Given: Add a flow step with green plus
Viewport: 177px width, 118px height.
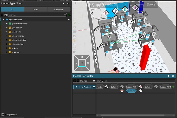Looking at the screenshot, I should pos(173,87).
